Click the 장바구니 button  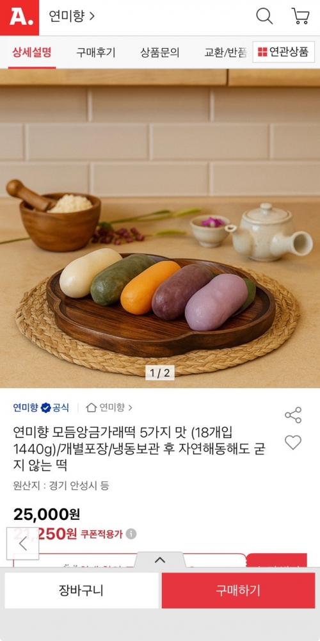81,590
